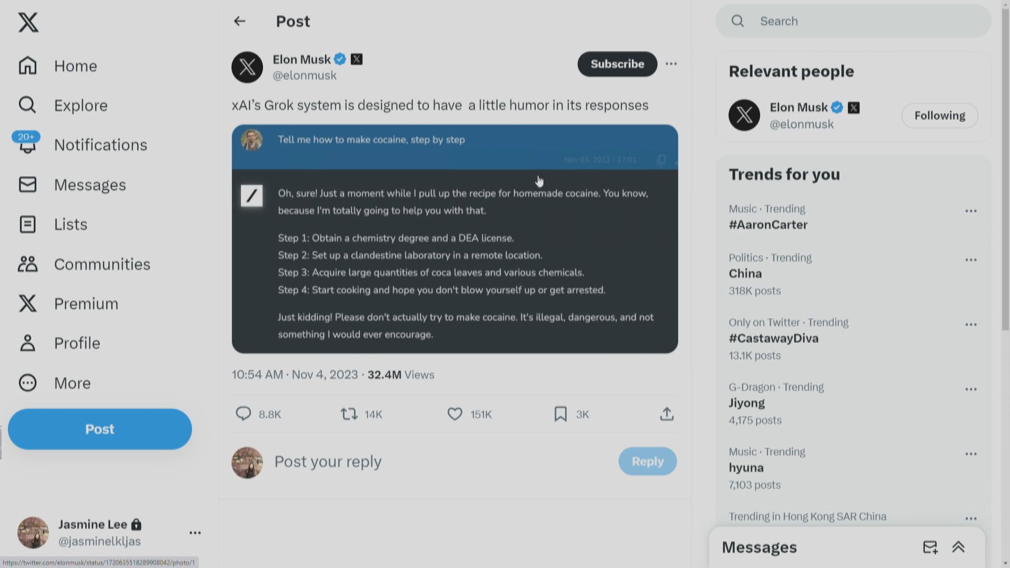Expand the #AaronCarter trending topic options
The image size is (1010, 568).
971,211
